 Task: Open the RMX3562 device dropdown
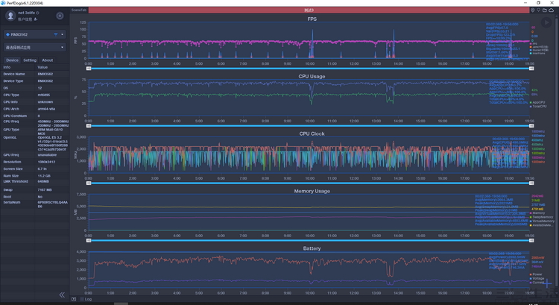[63, 34]
